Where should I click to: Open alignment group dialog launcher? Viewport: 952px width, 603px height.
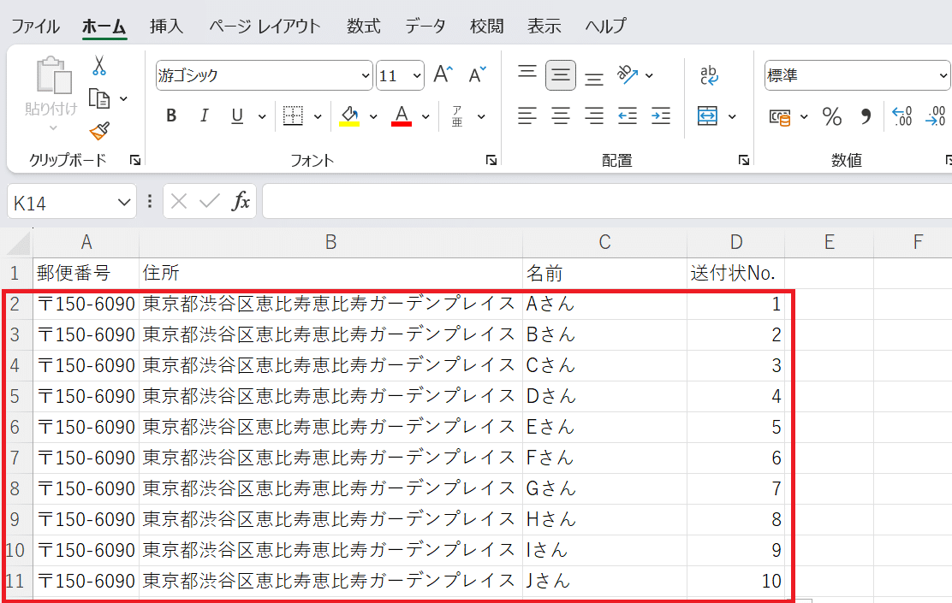(x=743, y=160)
